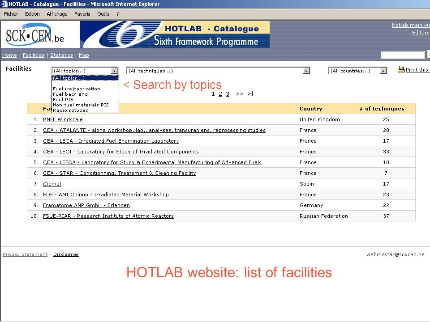Screen dimensions: 430x322
Task: Open the Edition menu
Action: tap(32, 14)
